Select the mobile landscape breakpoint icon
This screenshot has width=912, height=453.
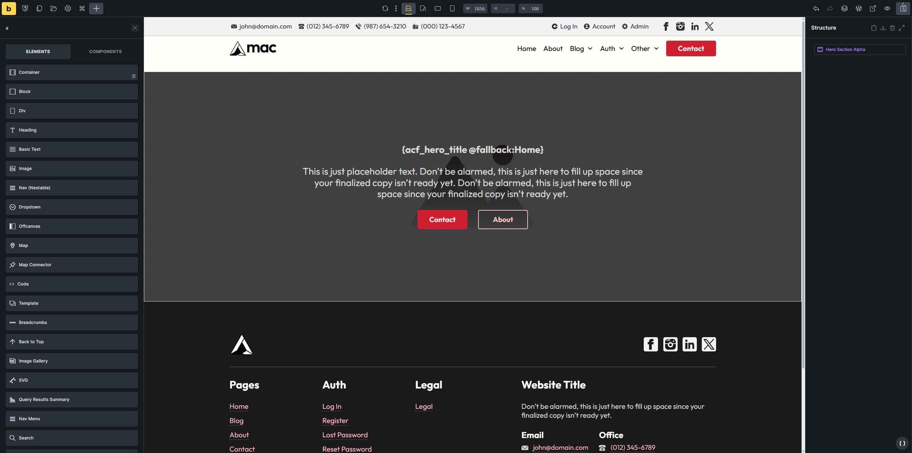click(x=437, y=9)
